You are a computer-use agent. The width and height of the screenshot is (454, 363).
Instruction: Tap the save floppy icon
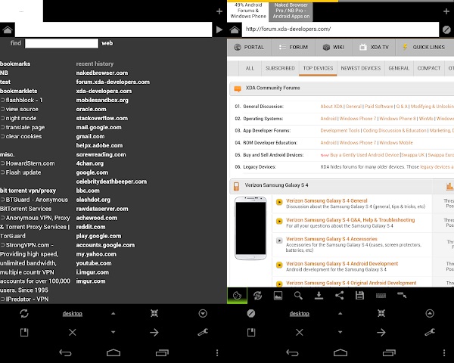pos(359,296)
